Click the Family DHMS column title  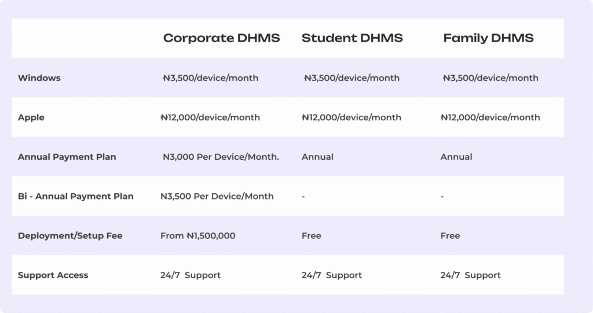(x=488, y=38)
